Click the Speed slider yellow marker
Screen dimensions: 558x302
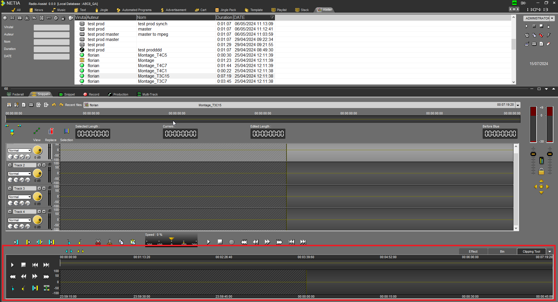[x=172, y=239]
